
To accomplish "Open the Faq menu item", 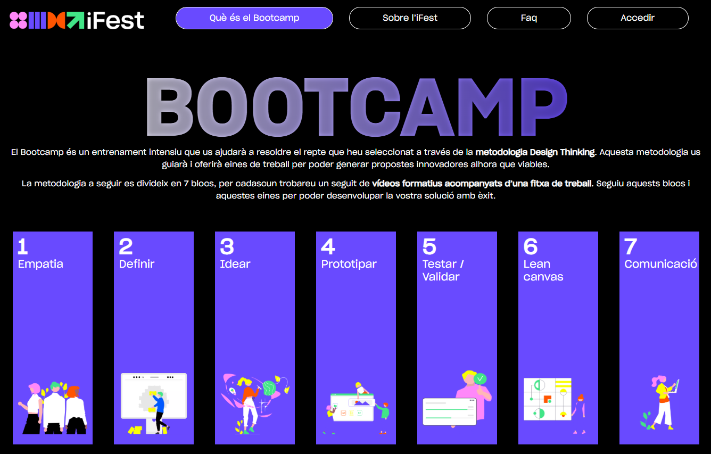I will pos(528,18).
